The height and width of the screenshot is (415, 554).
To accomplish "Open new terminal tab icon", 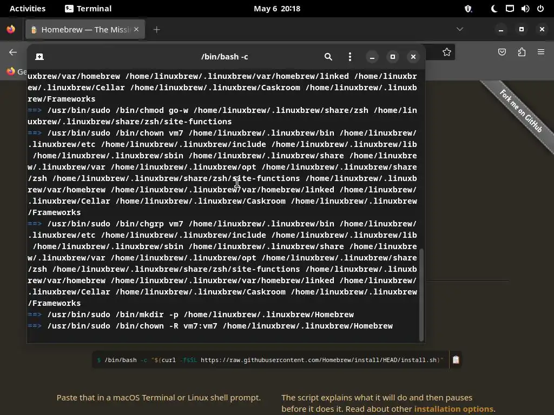I will tap(39, 57).
